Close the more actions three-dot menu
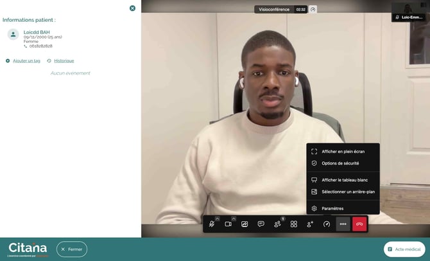This screenshot has width=430, height=261. click(343, 224)
